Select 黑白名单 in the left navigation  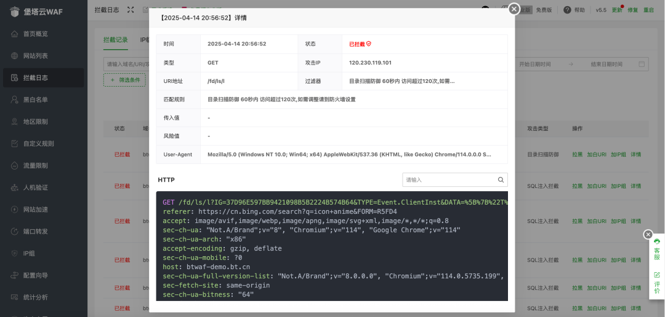click(x=35, y=100)
